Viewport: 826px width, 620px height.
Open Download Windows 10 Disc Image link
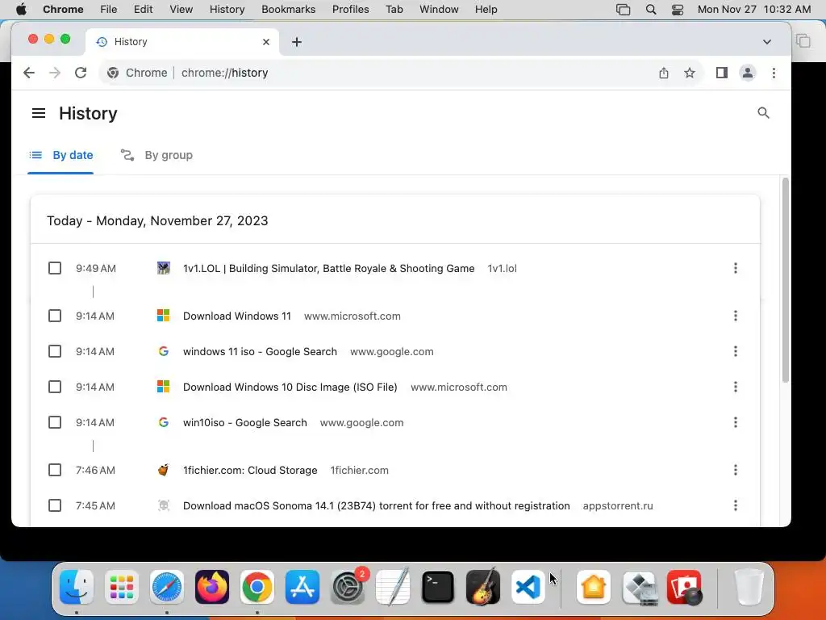290,387
